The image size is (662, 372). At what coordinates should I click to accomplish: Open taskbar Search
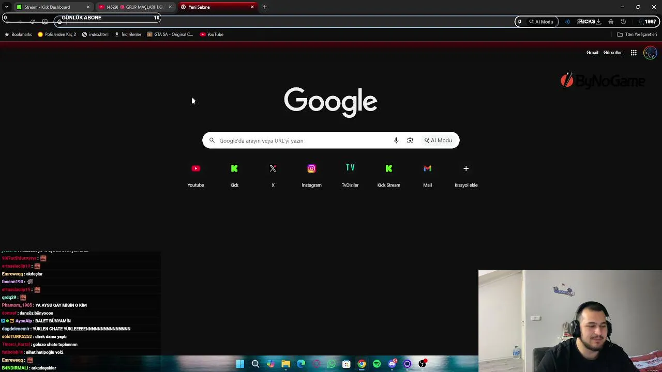(255, 364)
